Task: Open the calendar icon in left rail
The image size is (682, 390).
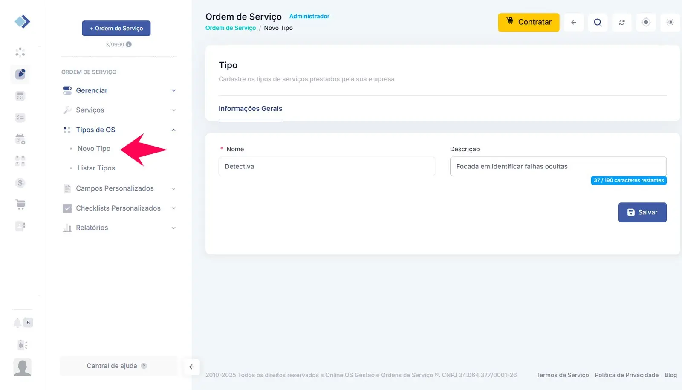Action: point(20,139)
